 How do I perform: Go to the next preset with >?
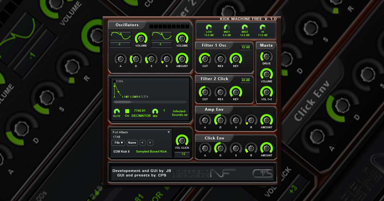click(150, 143)
